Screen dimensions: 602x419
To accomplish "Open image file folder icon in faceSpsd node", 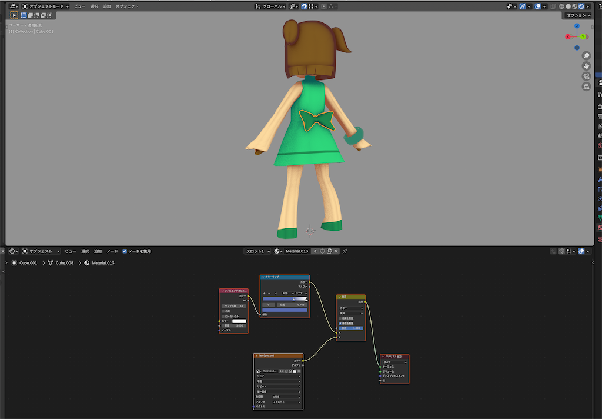I will point(295,371).
